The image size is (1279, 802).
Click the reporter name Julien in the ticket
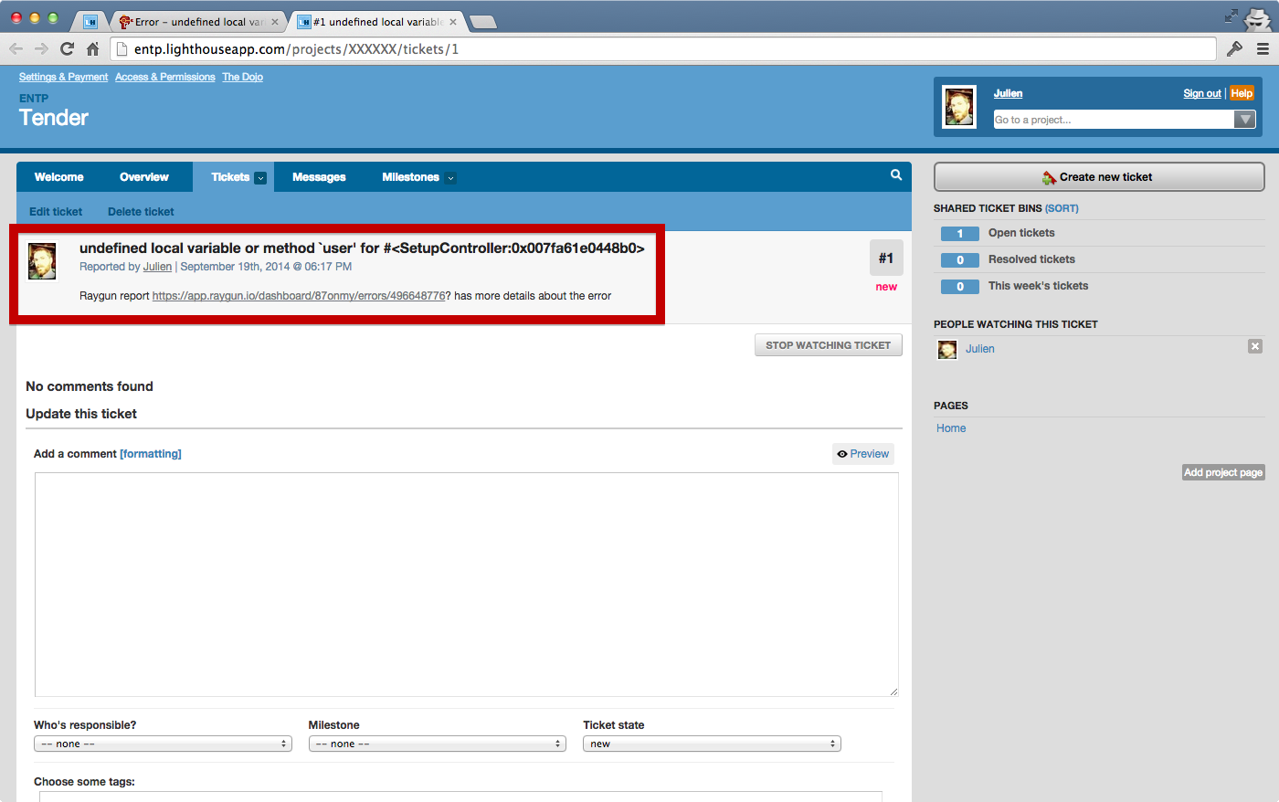[157, 267]
